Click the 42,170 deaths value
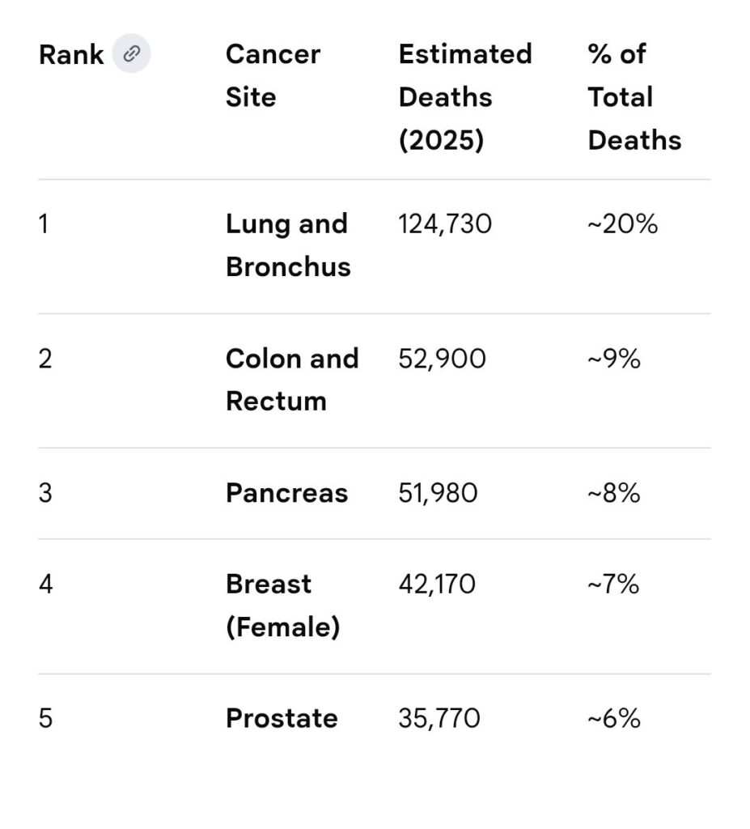The width and height of the screenshot is (750, 829). [437, 584]
